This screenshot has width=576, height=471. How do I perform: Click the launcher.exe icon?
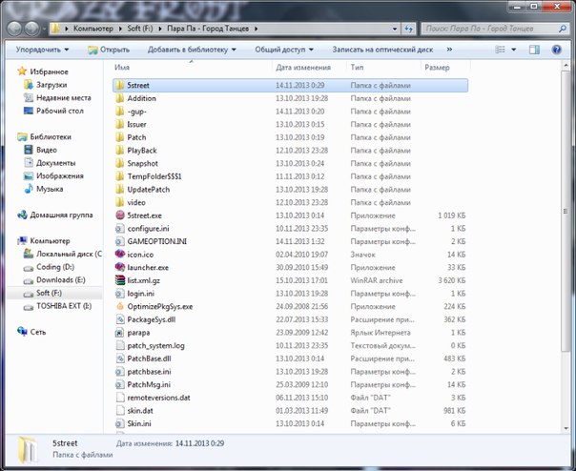120,267
